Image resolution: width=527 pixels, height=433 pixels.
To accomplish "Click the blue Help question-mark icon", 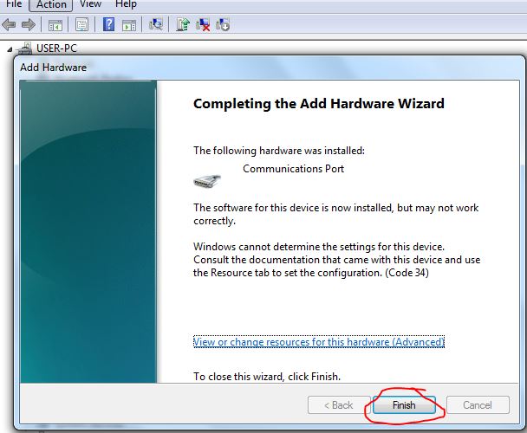I will pos(108,24).
